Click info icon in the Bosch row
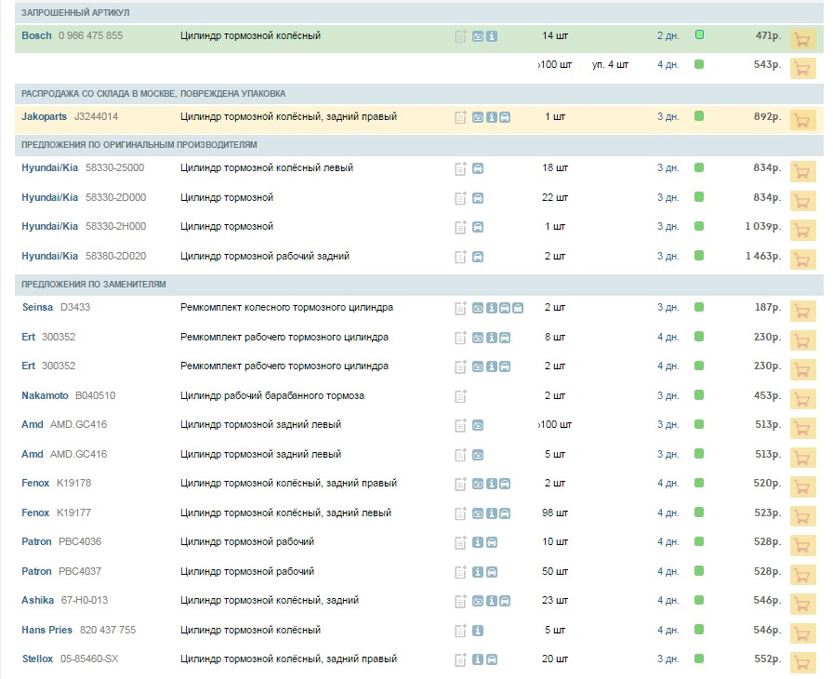Image resolution: width=833 pixels, height=679 pixels. (x=492, y=36)
